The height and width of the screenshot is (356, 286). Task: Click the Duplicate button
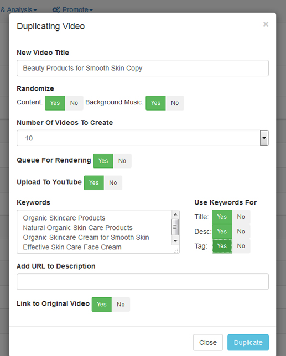coord(248,342)
